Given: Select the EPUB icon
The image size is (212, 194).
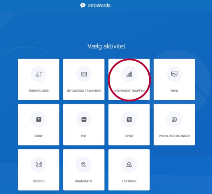Looking at the screenshot, I should [129, 119].
